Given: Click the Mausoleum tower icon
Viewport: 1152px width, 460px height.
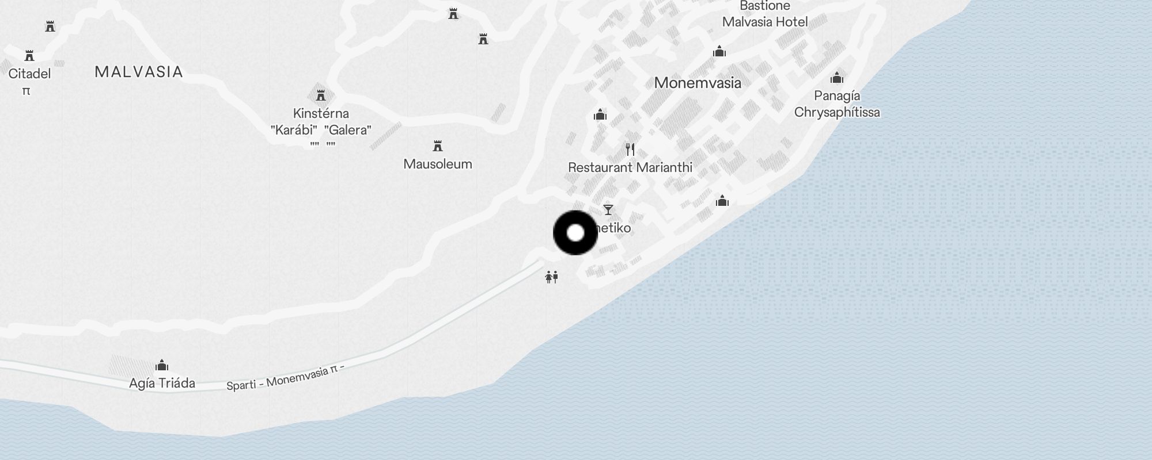Looking at the screenshot, I should (x=438, y=146).
